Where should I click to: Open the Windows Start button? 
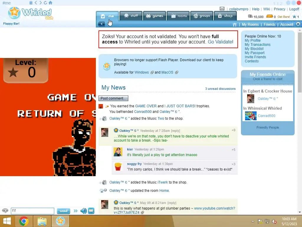pyautogui.click(x=7, y=221)
